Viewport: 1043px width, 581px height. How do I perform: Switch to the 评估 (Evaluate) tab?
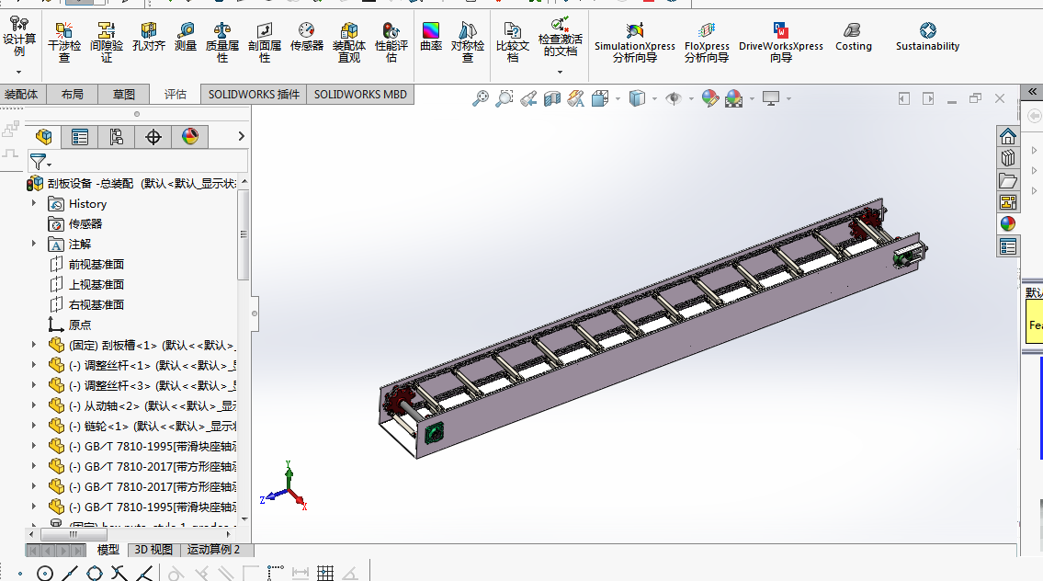tap(175, 95)
